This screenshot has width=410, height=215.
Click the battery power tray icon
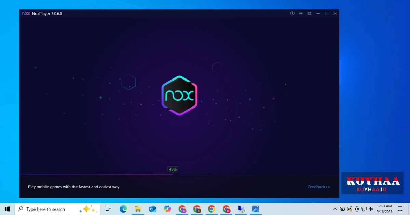[342, 209]
